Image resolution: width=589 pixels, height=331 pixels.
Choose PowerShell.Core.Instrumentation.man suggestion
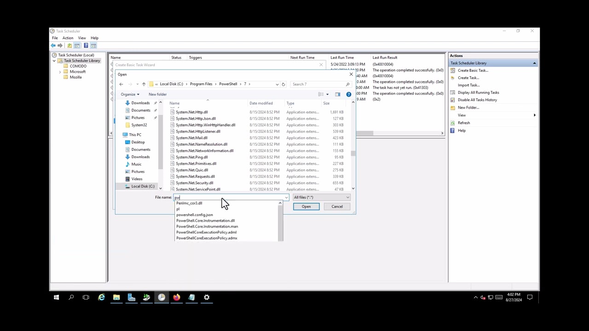pos(207,227)
